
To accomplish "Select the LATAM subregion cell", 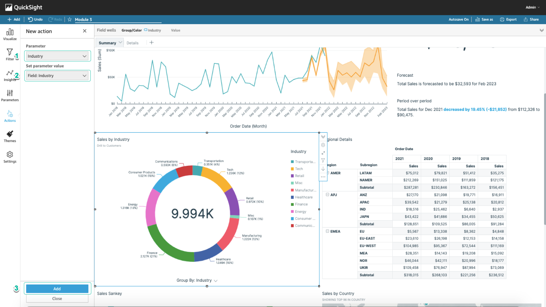I will (x=375, y=173).
